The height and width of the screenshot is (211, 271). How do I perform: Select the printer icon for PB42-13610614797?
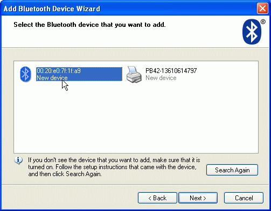134,75
